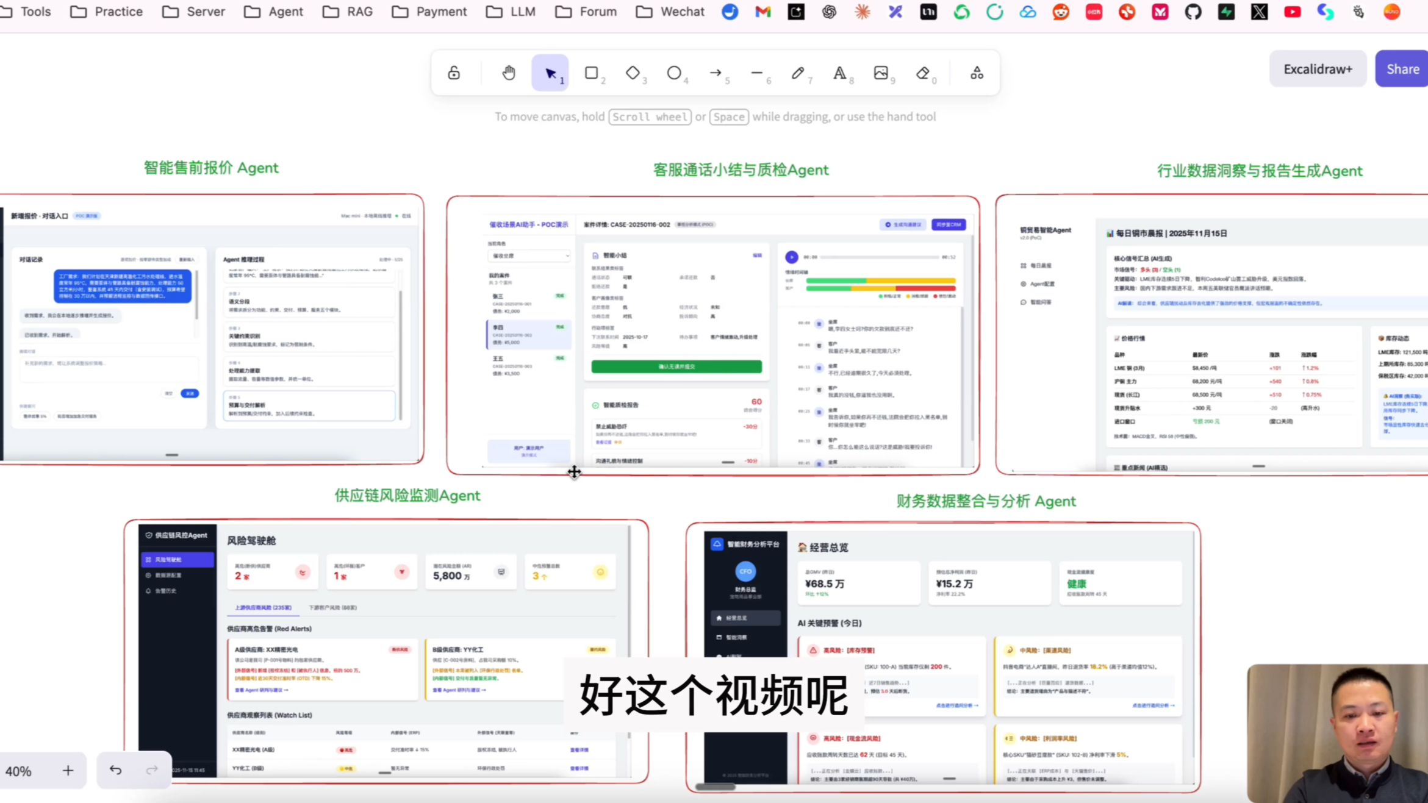Open the GitHub bookmark icon
1428x803 pixels.
click(x=1193, y=12)
